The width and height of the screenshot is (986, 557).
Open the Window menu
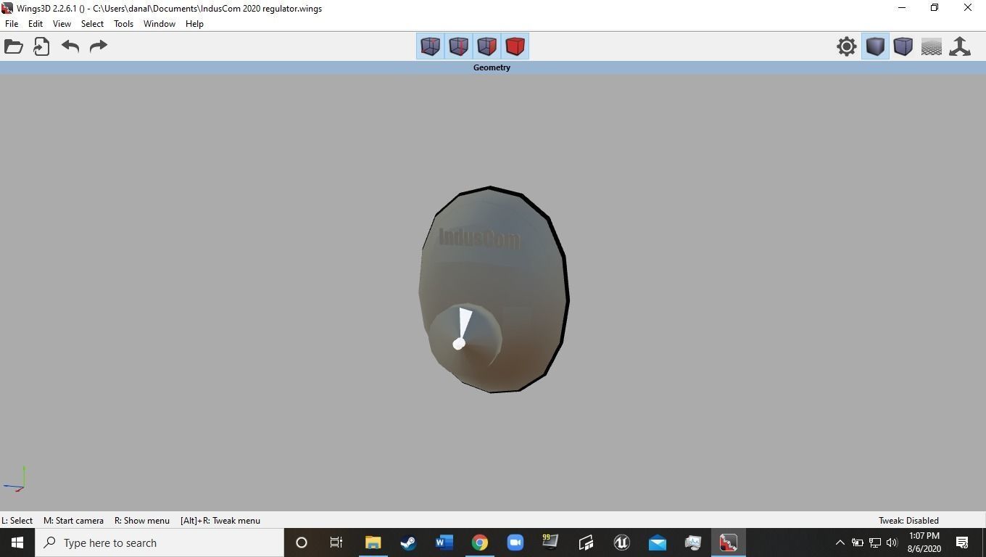pos(159,24)
